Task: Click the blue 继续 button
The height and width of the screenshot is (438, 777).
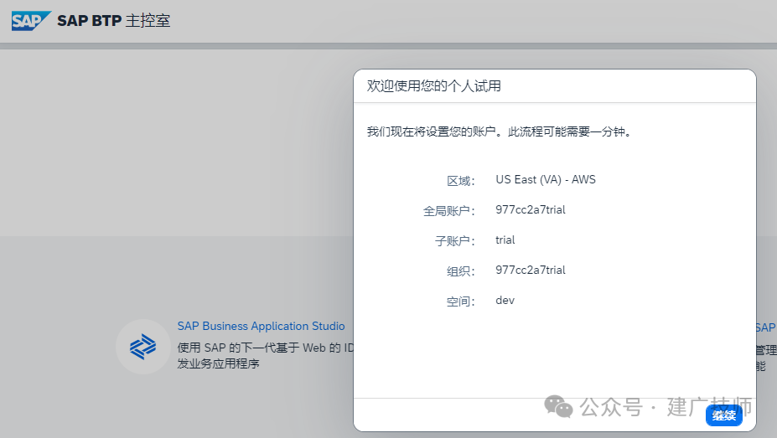Action: [x=724, y=415]
